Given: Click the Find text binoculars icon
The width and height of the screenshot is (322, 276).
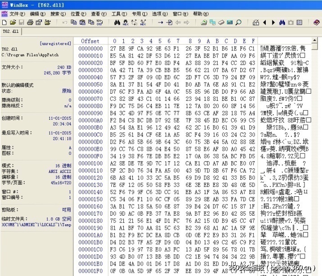Looking at the screenshot, I should pyautogui.click(x=117, y=22).
